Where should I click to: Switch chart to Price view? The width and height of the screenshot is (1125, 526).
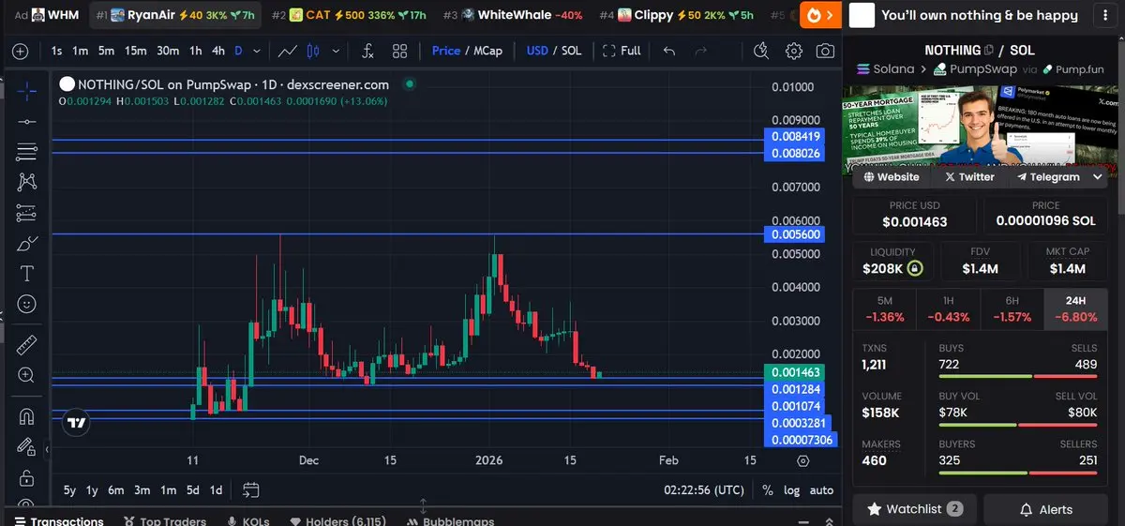point(446,51)
